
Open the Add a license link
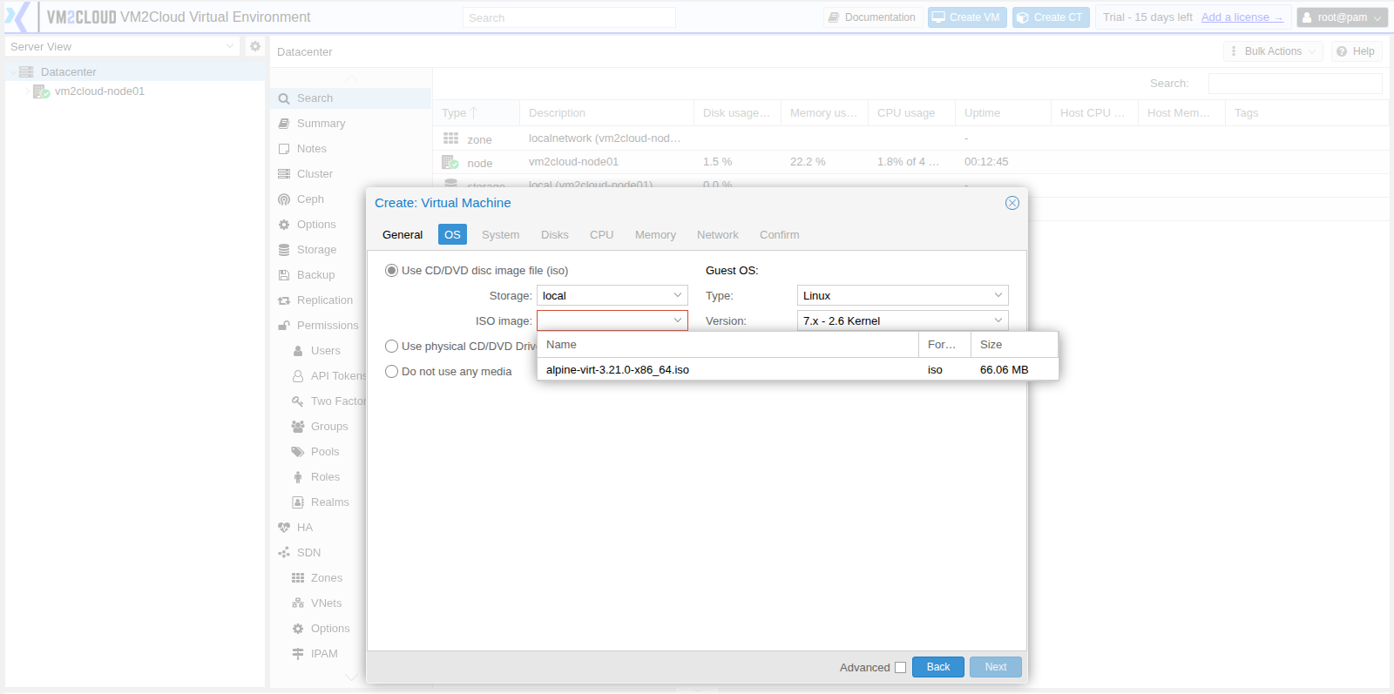point(1242,17)
